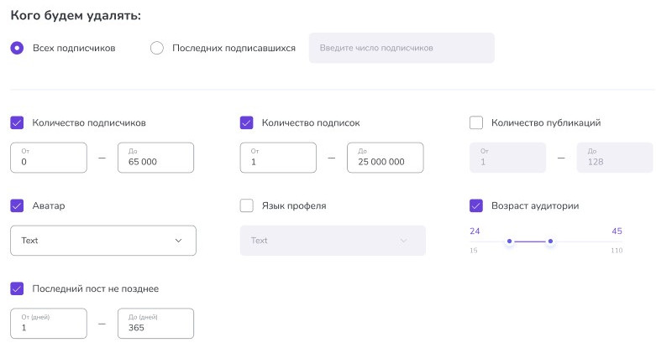The width and height of the screenshot is (656, 348).
Task: Toggle the 'Количество подписок' checkbox
Action: tap(246, 122)
